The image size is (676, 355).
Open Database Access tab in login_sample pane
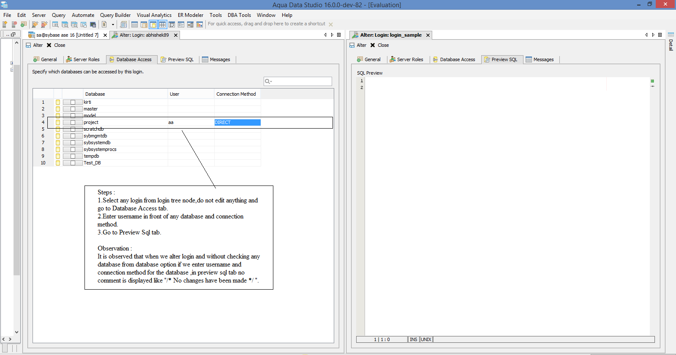click(x=454, y=59)
